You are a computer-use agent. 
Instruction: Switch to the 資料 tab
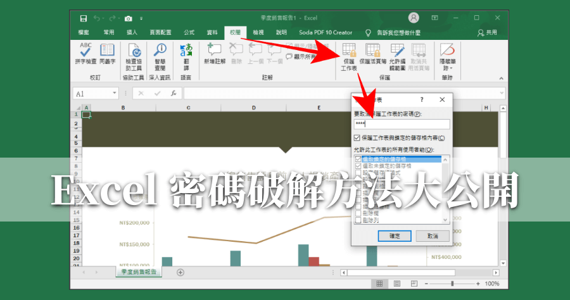[212, 33]
